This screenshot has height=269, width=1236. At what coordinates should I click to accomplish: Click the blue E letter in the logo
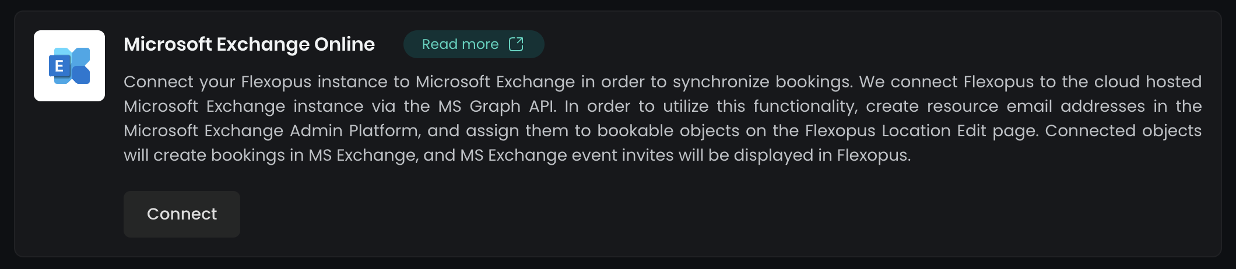(x=59, y=66)
